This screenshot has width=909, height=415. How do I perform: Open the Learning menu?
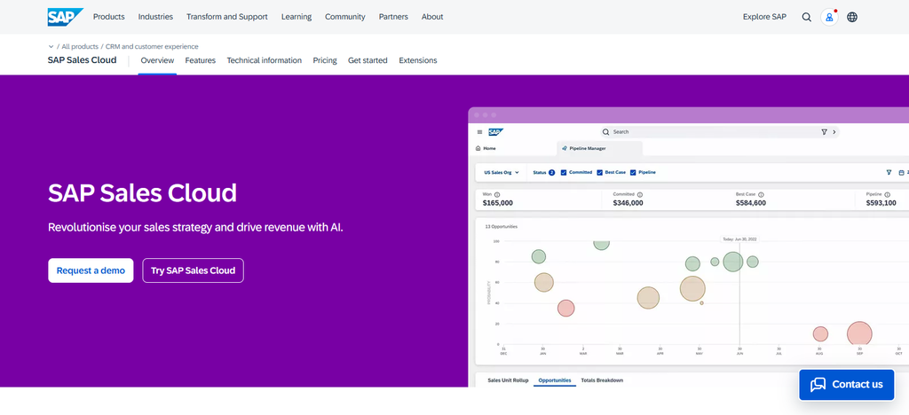pyautogui.click(x=296, y=17)
